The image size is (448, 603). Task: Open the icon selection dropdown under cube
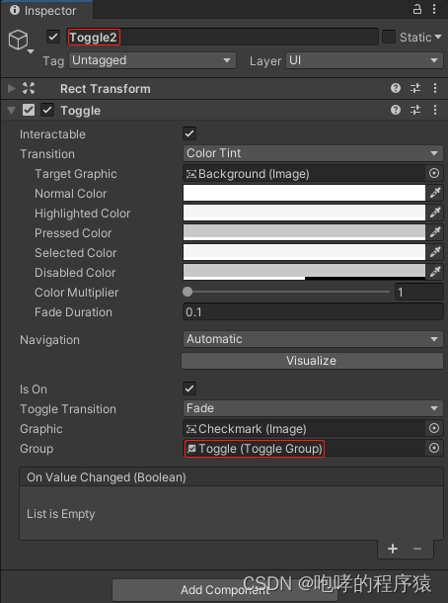(x=31, y=51)
